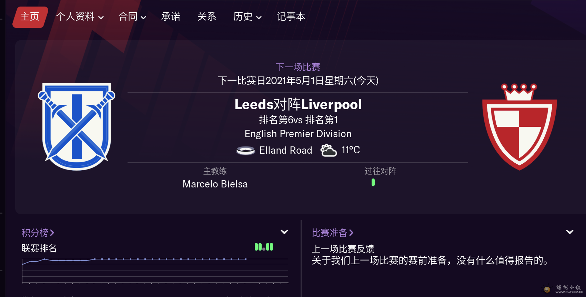The image size is (586, 297).
Task: Switch to the 承诺 tab
Action: pos(171,17)
